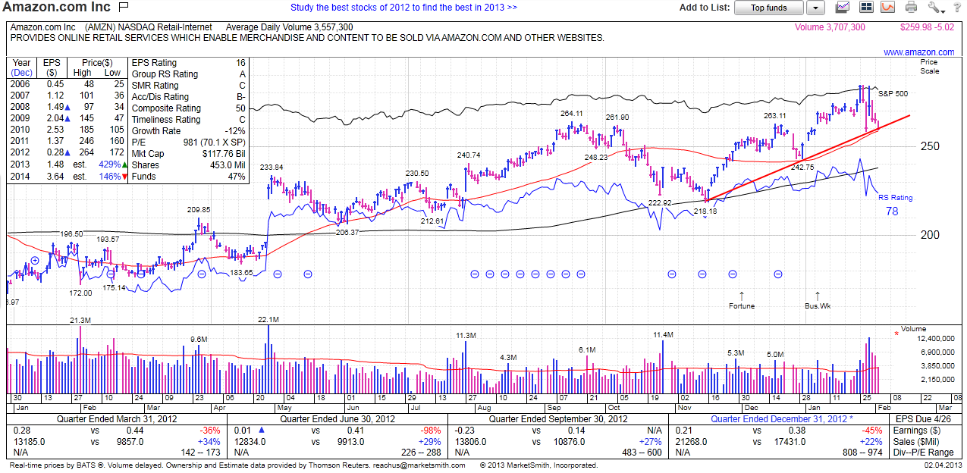Click the rightmost circled minus chart marker
This screenshot has height=473, width=967.
click(778, 274)
